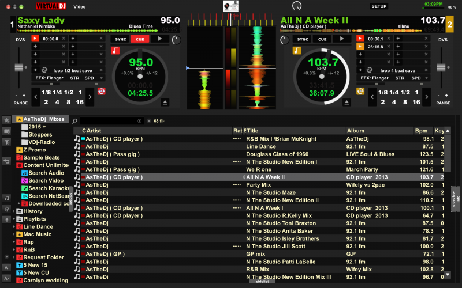Screen dimensions: 462x288
Task: Set deck 2 loop length to 1/8
Action: tap(383, 92)
